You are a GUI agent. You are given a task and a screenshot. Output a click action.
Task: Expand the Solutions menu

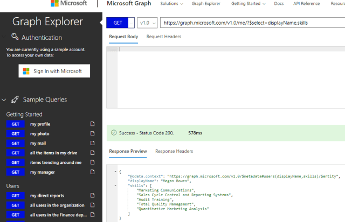pyautogui.click(x=171, y=4)
